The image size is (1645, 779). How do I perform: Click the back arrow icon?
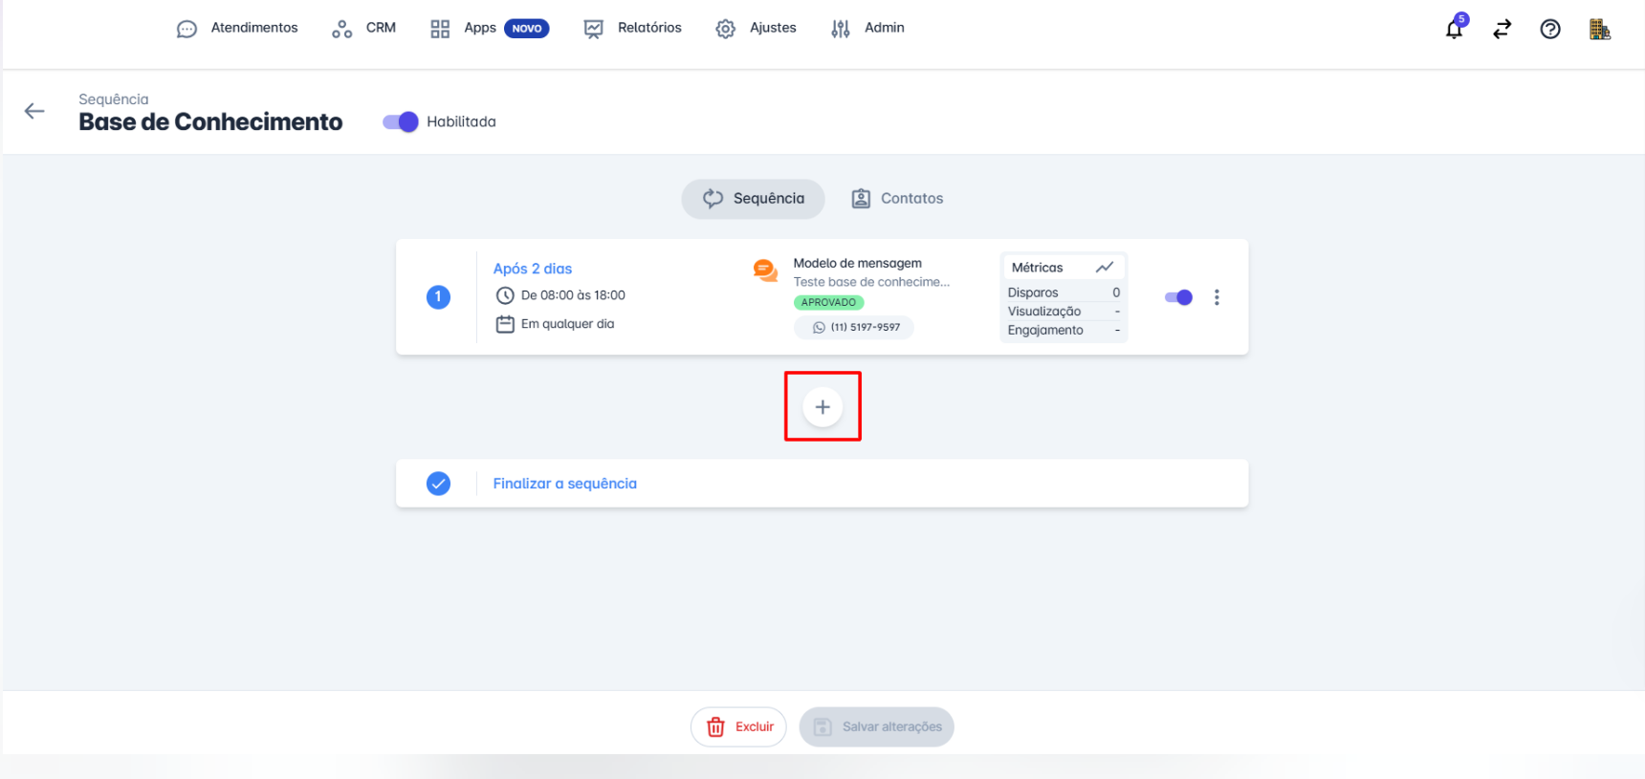[x=34, y=112]
